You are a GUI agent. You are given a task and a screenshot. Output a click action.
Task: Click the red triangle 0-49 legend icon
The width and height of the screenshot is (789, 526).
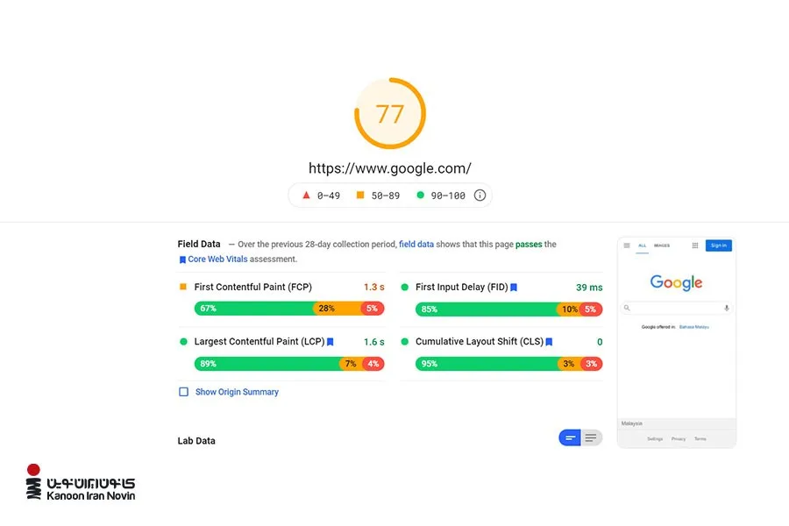306,195
